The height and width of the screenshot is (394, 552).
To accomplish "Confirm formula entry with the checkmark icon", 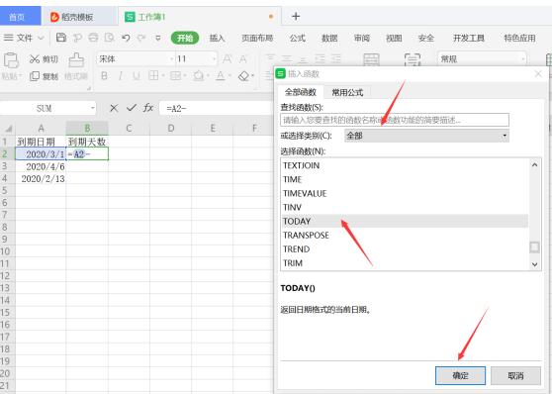I will click(x=132, y=108).
